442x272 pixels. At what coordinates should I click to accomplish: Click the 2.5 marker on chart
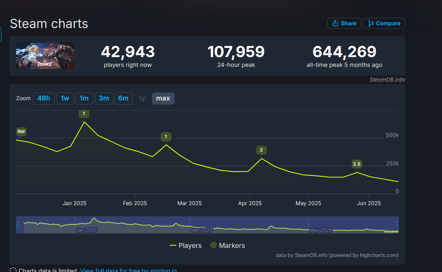(x=357, y=164)
